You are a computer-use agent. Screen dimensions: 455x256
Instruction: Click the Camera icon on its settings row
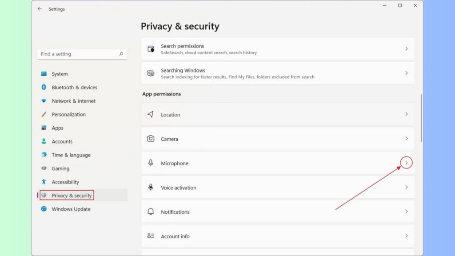pyautogui.click(x=151, y=139)
